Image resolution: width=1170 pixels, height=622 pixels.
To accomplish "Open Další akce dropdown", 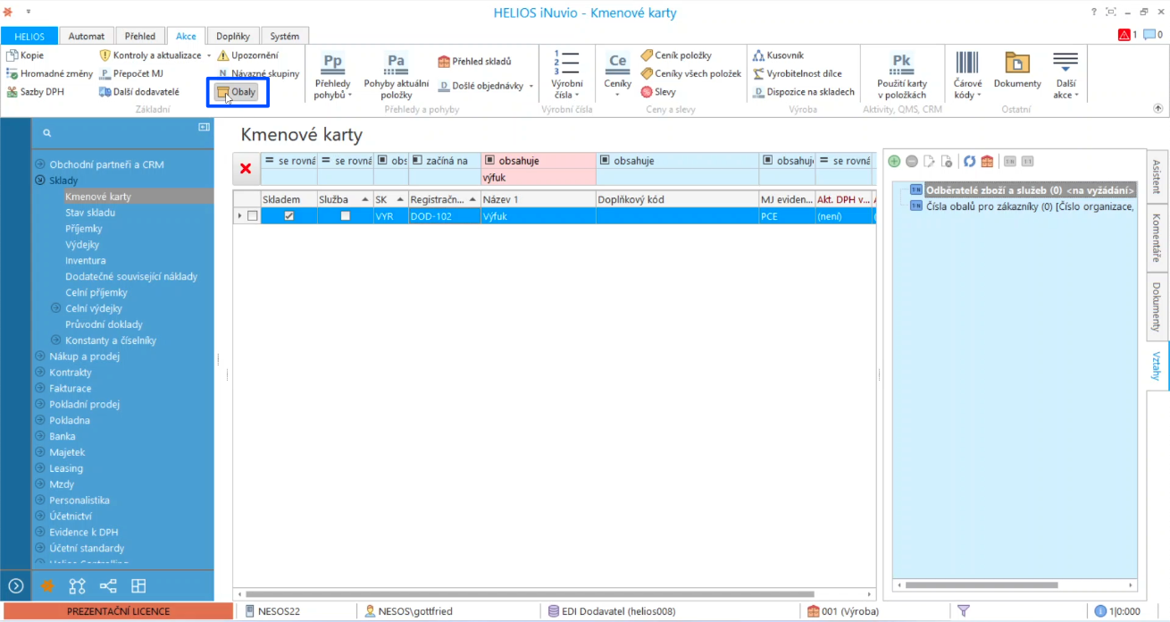I will coord(1066,76).
